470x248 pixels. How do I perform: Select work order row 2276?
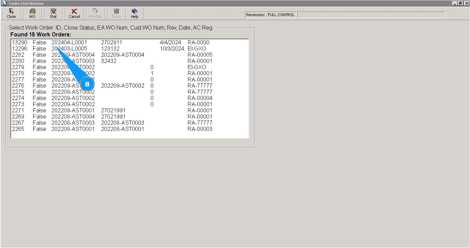(x=129, y=85)
